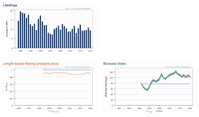Click the 2004 x-axis label in Landings chart

[x=50, y=51]
